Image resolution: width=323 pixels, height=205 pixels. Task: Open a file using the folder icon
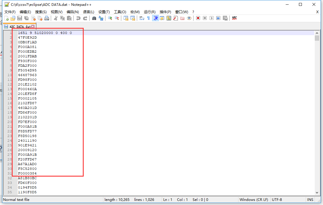(x=13, y=18)
